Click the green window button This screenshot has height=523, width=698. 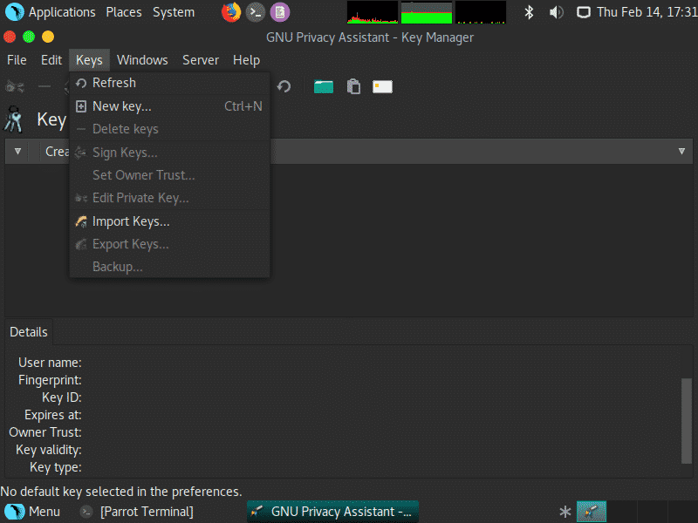point(29,37)
